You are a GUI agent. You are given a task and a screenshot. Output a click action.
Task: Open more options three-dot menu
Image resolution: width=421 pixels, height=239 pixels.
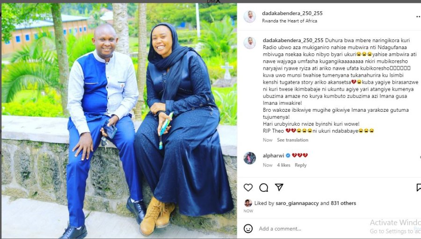coord(418,17)
